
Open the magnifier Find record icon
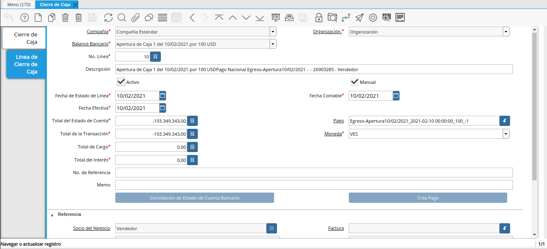[121, 18]
